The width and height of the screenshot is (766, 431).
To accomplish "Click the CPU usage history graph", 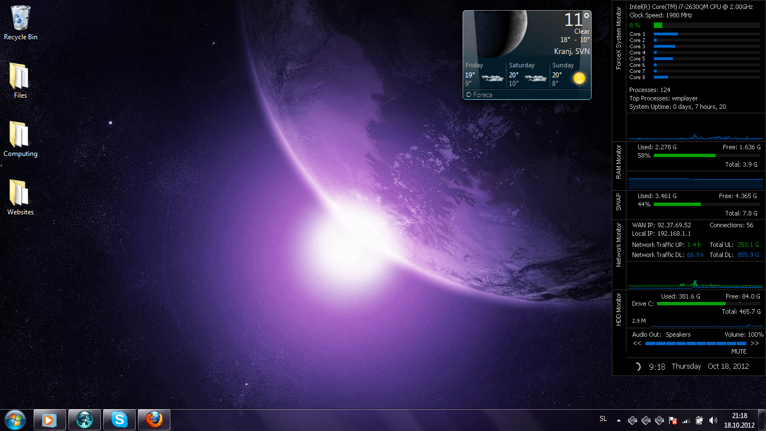I will 696,127.
